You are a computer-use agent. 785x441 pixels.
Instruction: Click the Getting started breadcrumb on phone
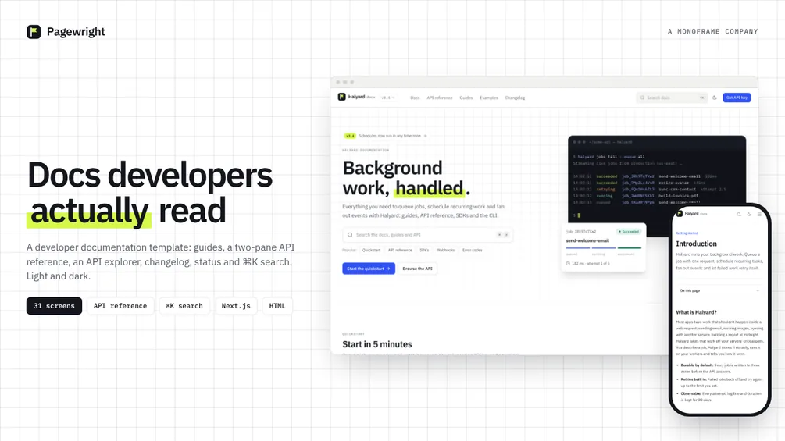pos(687,233)
